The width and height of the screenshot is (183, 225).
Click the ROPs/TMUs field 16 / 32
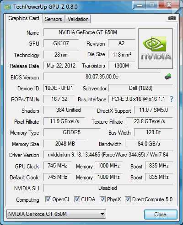click(x=59, y=99)
